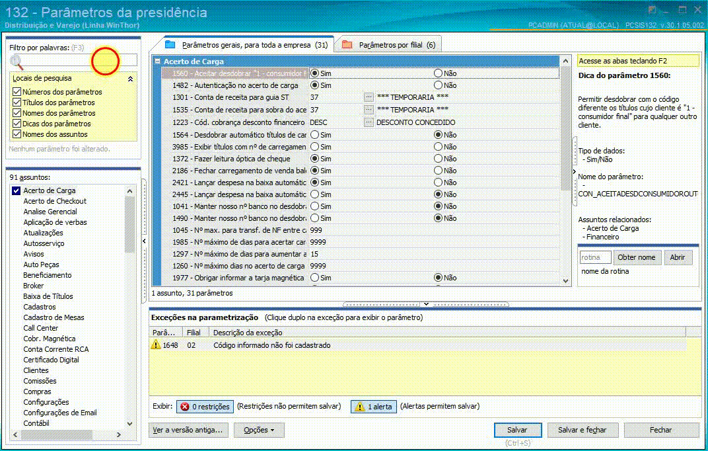
Task: Click the subjects list horizontal scrollbar thumb
Action: coord(56,434)
